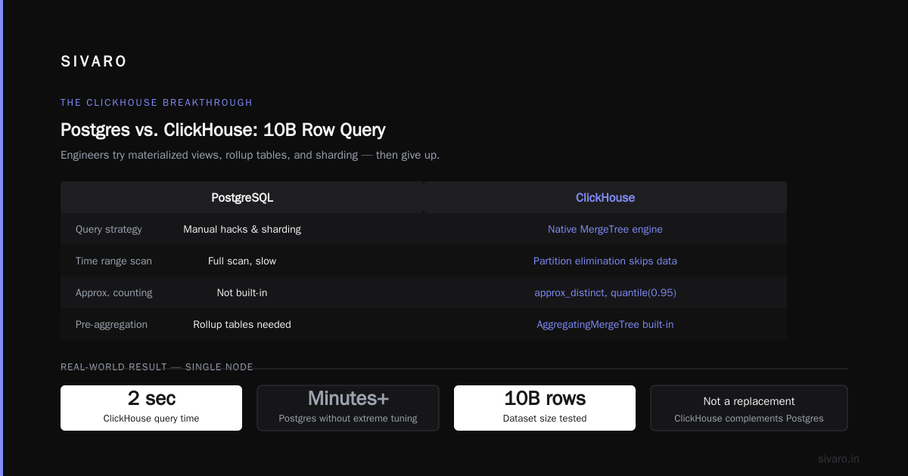Click the 'Time range scan' row label
The height and width of the screenshot is (476, 908).
[113, 261]
